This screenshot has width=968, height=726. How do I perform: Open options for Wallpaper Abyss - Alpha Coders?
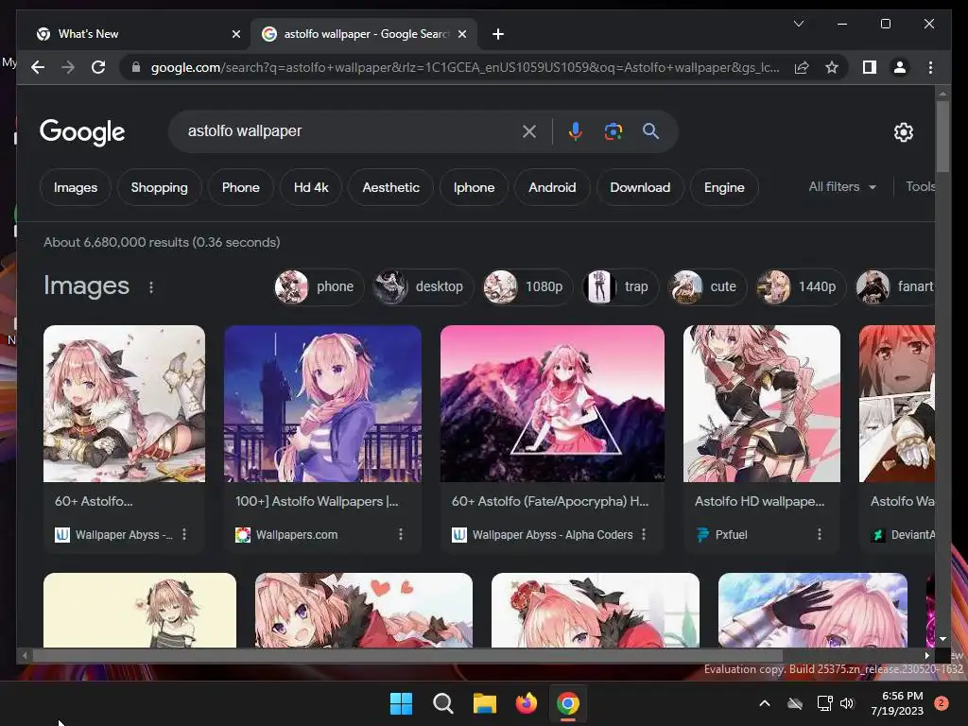(x=644, y=534)
